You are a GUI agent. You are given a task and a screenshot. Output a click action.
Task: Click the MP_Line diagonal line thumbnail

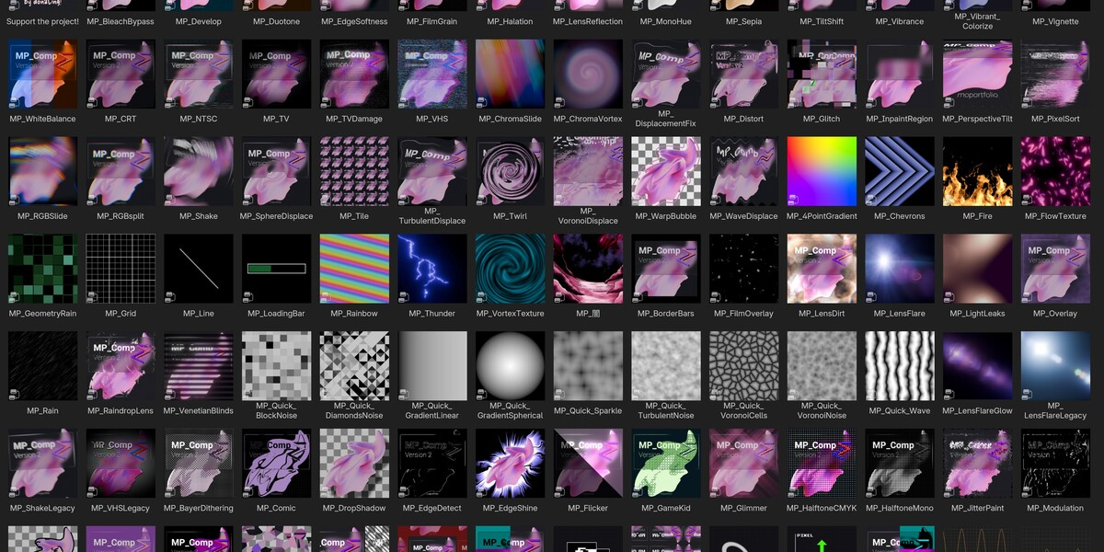pos(199,269)
